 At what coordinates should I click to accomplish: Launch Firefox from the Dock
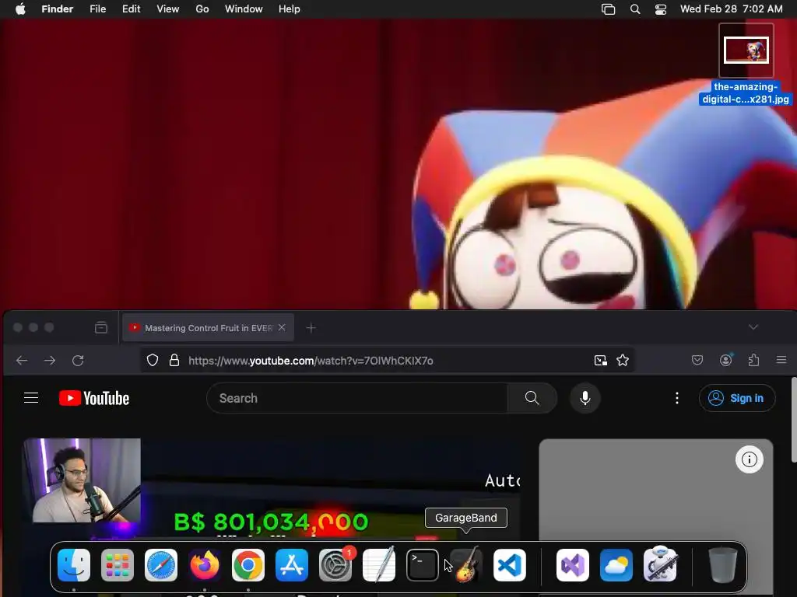[205, 565]
